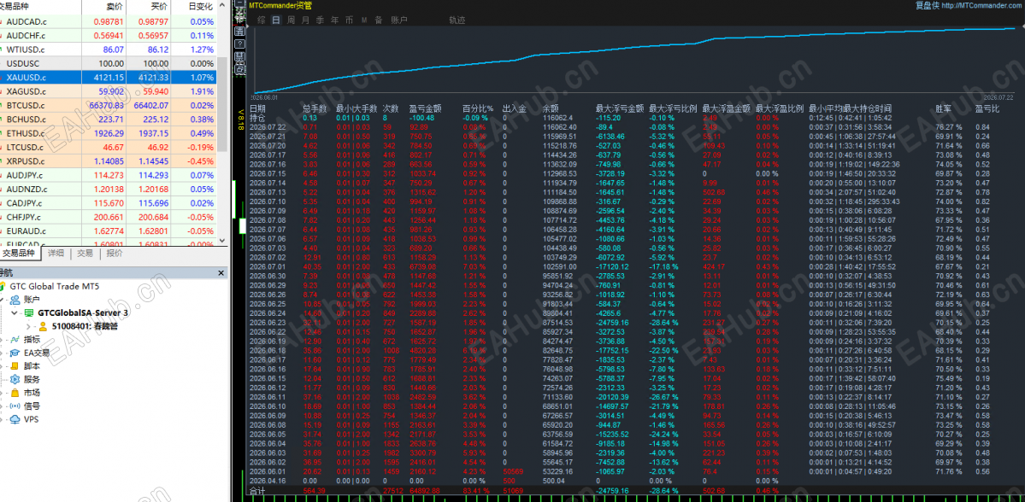Select the 月 monthly period view
This screenshot has height=502, width=1025.
point(305,20)
